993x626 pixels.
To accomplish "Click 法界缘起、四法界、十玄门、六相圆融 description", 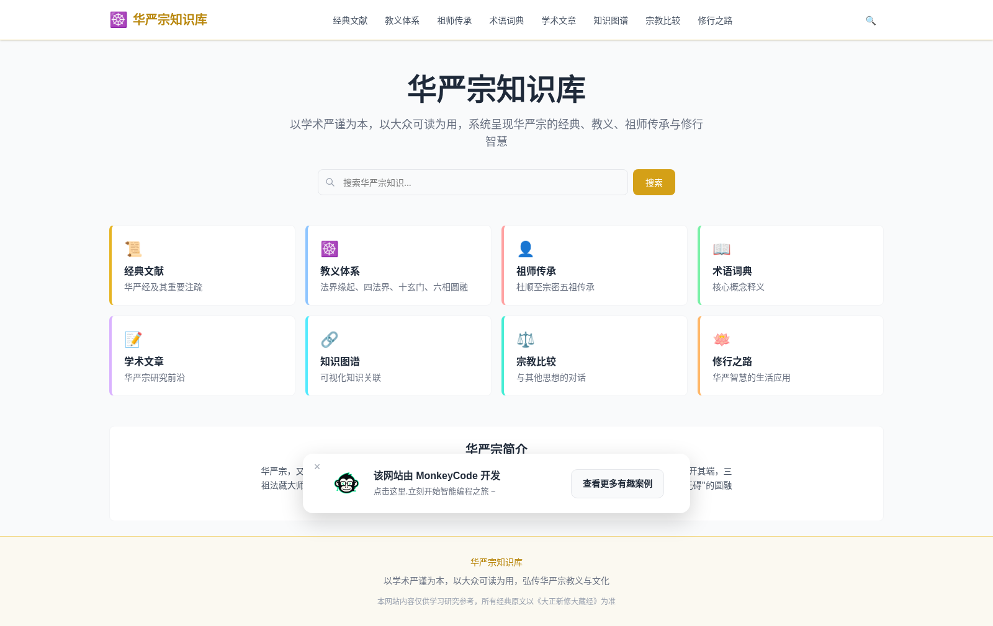I will 394,287.
